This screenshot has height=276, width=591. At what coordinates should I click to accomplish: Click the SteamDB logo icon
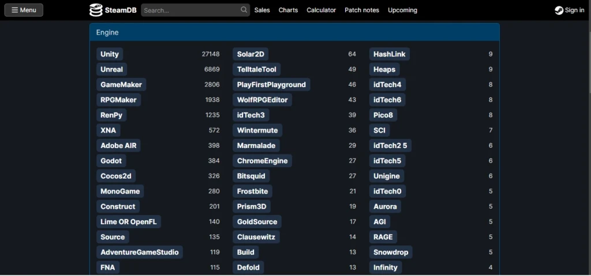pos(96,10)
